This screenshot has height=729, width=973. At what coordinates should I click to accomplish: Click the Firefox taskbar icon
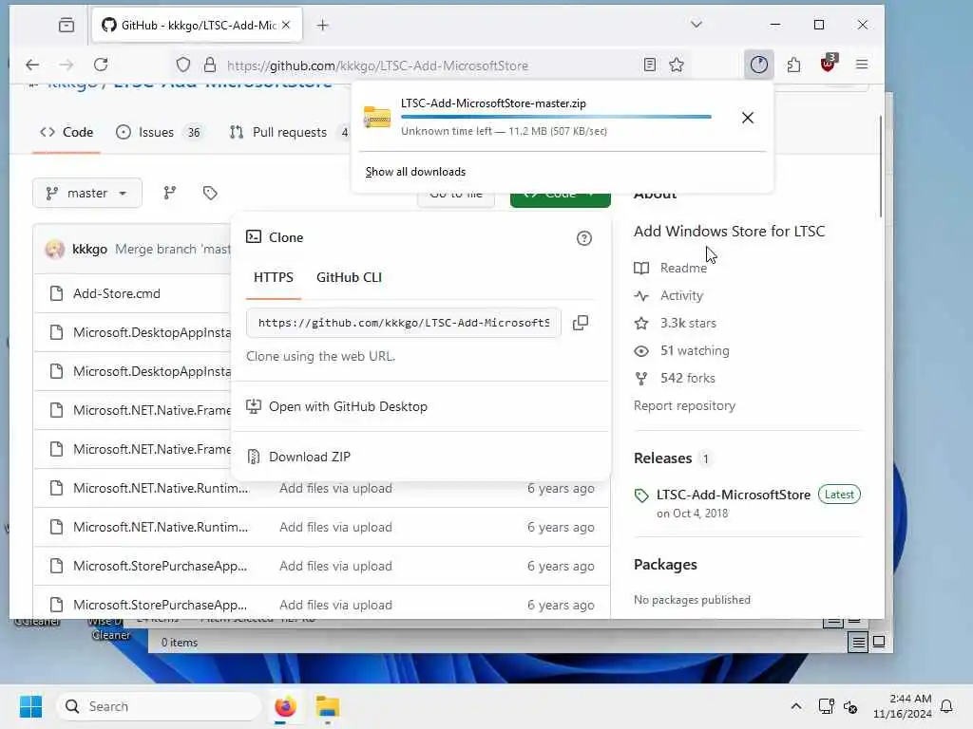click(285, 706)
